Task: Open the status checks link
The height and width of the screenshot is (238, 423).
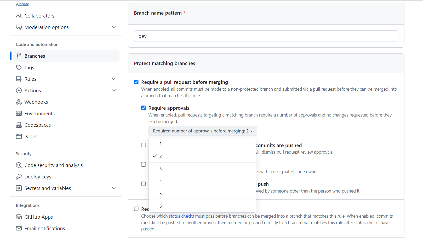Action: point(181,216)
